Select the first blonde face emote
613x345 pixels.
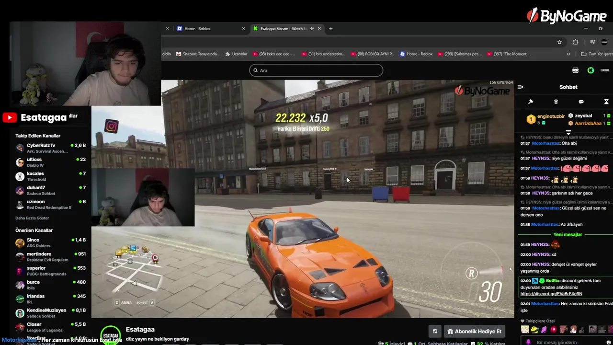(525, 329)
